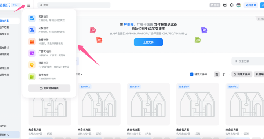Click the 新建文件夹 button
This screenshot has height=139, width=264.
click(242, 74)
